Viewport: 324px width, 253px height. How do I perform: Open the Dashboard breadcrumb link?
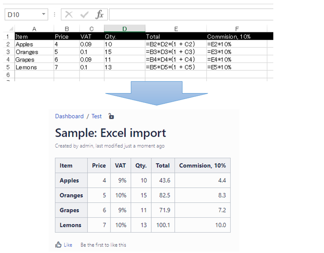click(x=69, y=116)
